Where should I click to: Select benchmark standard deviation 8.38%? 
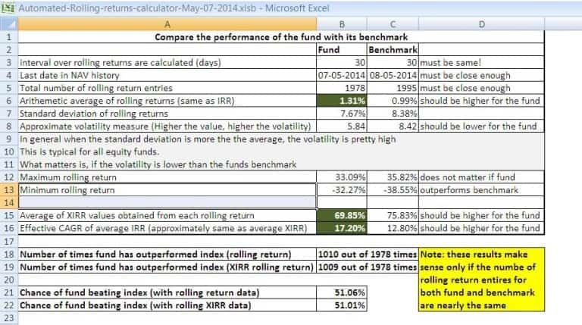[393, 114]
